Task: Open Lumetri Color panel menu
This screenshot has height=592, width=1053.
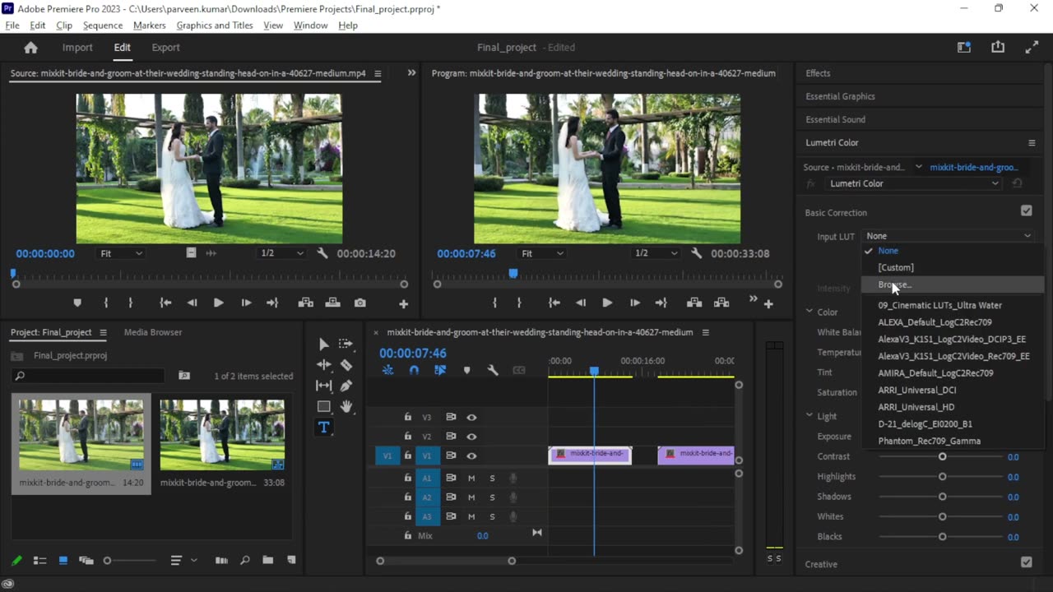Action: click(1032, 143)
